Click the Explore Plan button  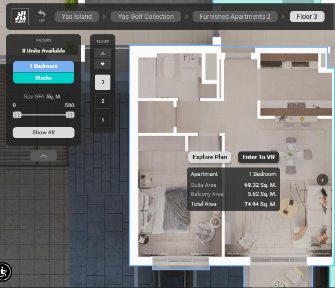click(x=210, y=158)
